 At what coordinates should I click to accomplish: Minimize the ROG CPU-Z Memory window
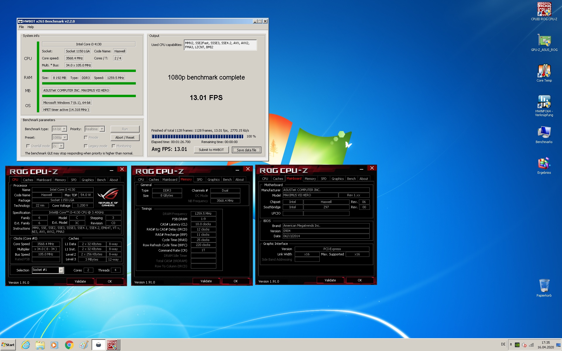(x=237, y=169)
